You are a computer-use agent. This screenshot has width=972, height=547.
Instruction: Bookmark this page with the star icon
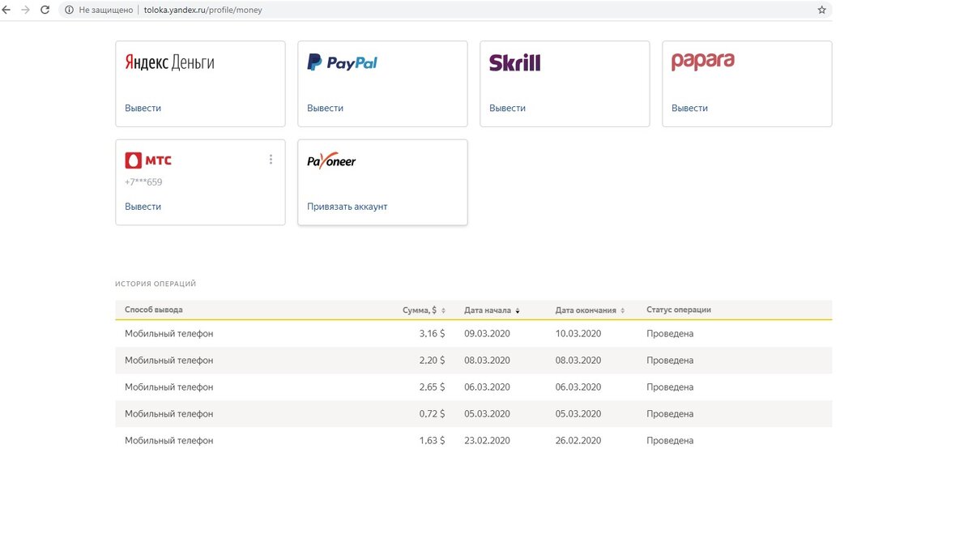[x=822, y=10]
